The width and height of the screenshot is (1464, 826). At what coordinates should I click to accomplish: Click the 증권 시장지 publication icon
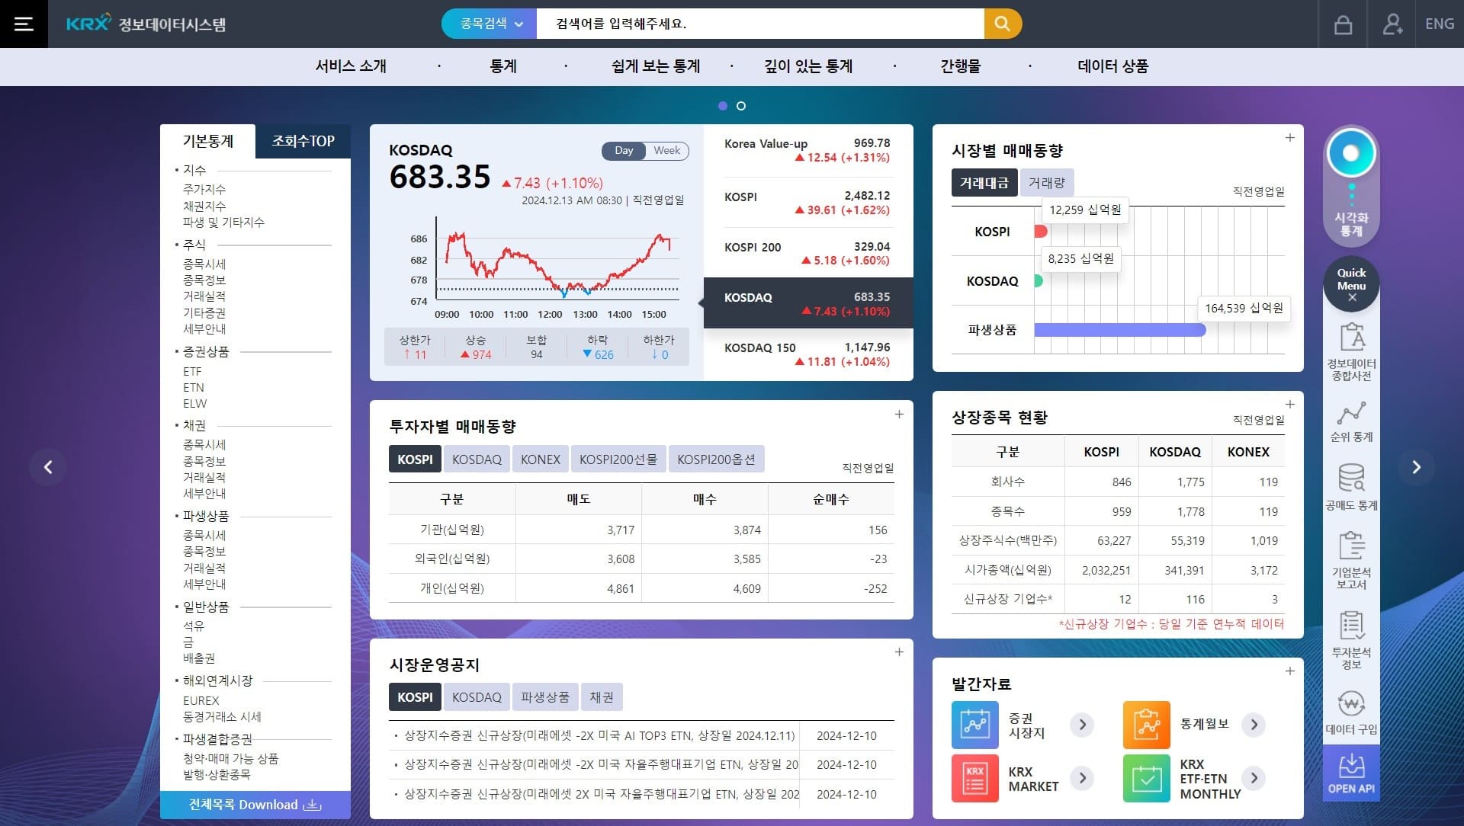(975, 725)
